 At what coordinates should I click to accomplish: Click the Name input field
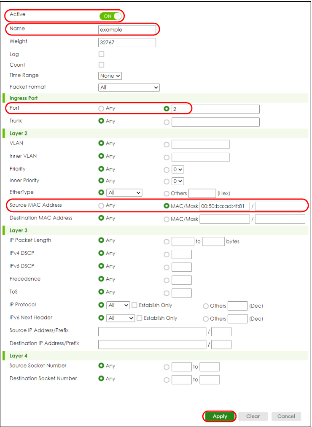(x=127, y=30)
